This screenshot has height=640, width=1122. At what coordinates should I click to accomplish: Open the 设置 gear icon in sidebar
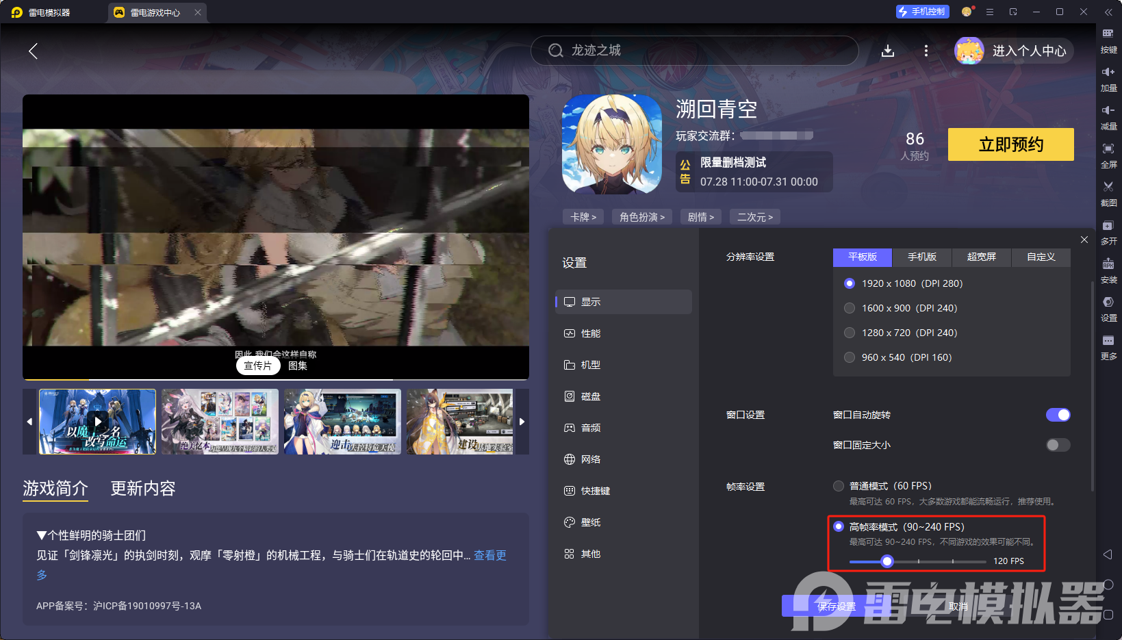point(1108,302)
